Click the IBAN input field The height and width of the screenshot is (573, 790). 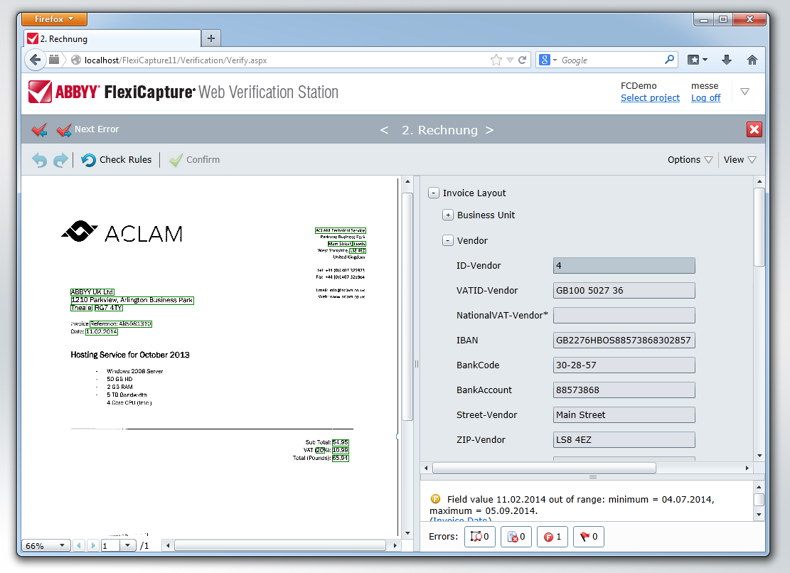tap(624, 341)
